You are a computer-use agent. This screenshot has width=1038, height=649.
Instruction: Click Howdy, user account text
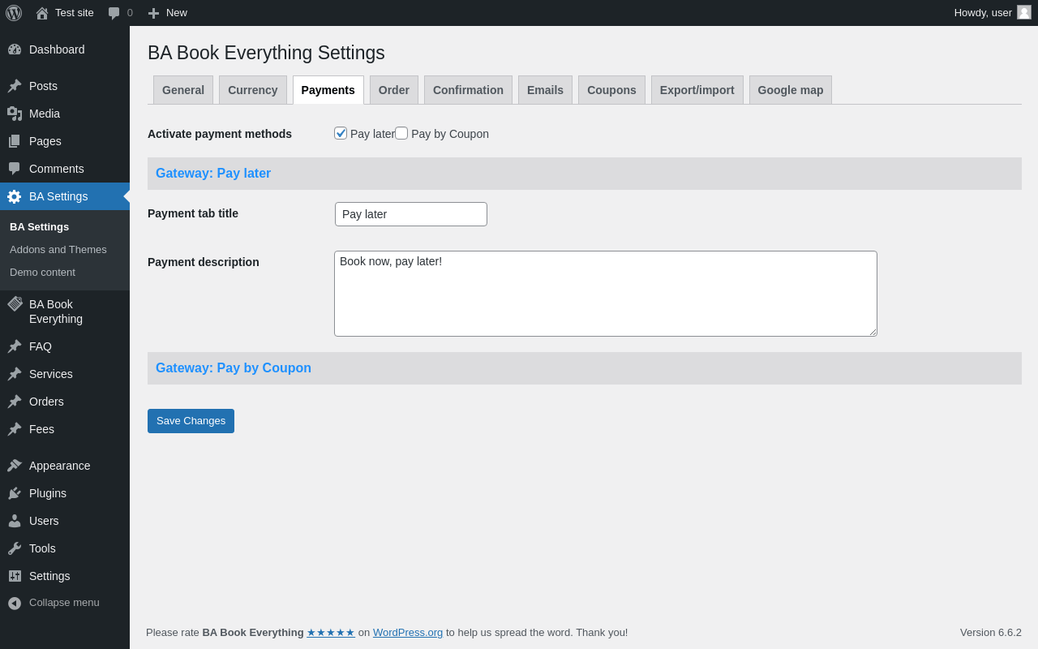983,13
